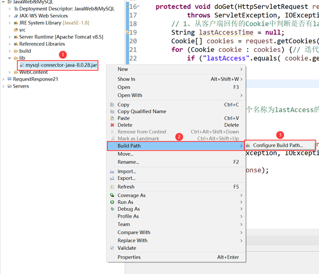The width and height of the screenshot is (319, 274).
Task: Click the Referenced Libraries icon
Action: coord(16,44)
